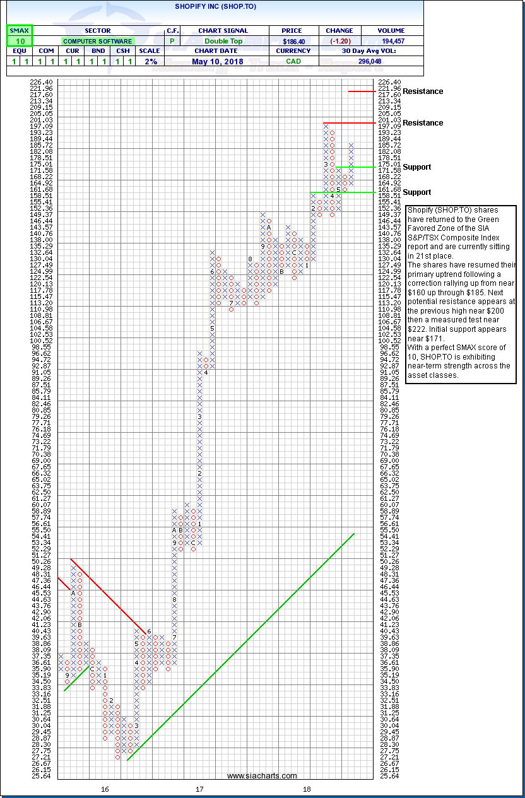525x798 pixels.
Task: Select the 2% scale value
Action: coord(149,61)
